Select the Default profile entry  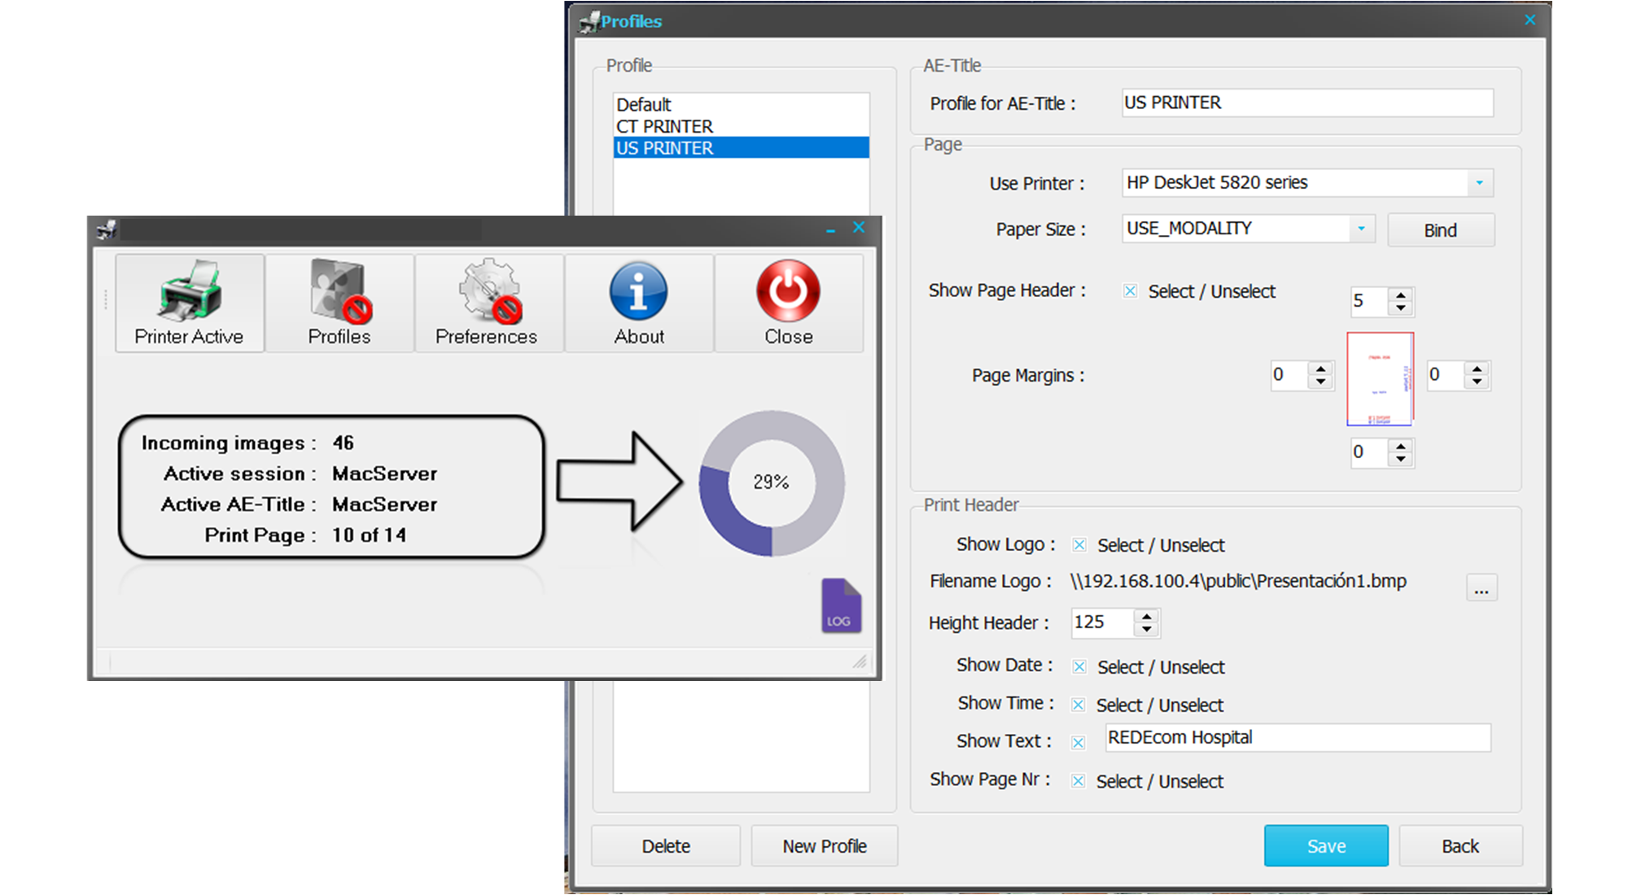644,105
